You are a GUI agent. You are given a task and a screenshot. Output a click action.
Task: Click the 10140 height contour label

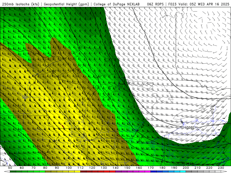(189, 164)
